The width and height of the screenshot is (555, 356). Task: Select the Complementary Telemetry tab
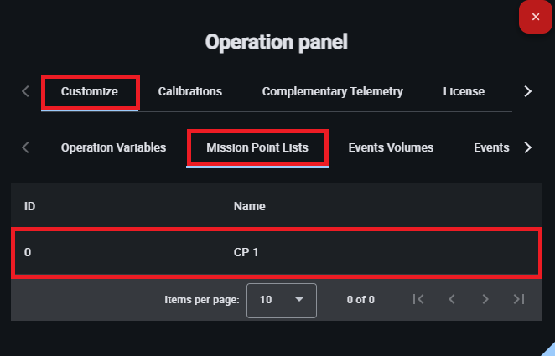click(x=333, y=91)
